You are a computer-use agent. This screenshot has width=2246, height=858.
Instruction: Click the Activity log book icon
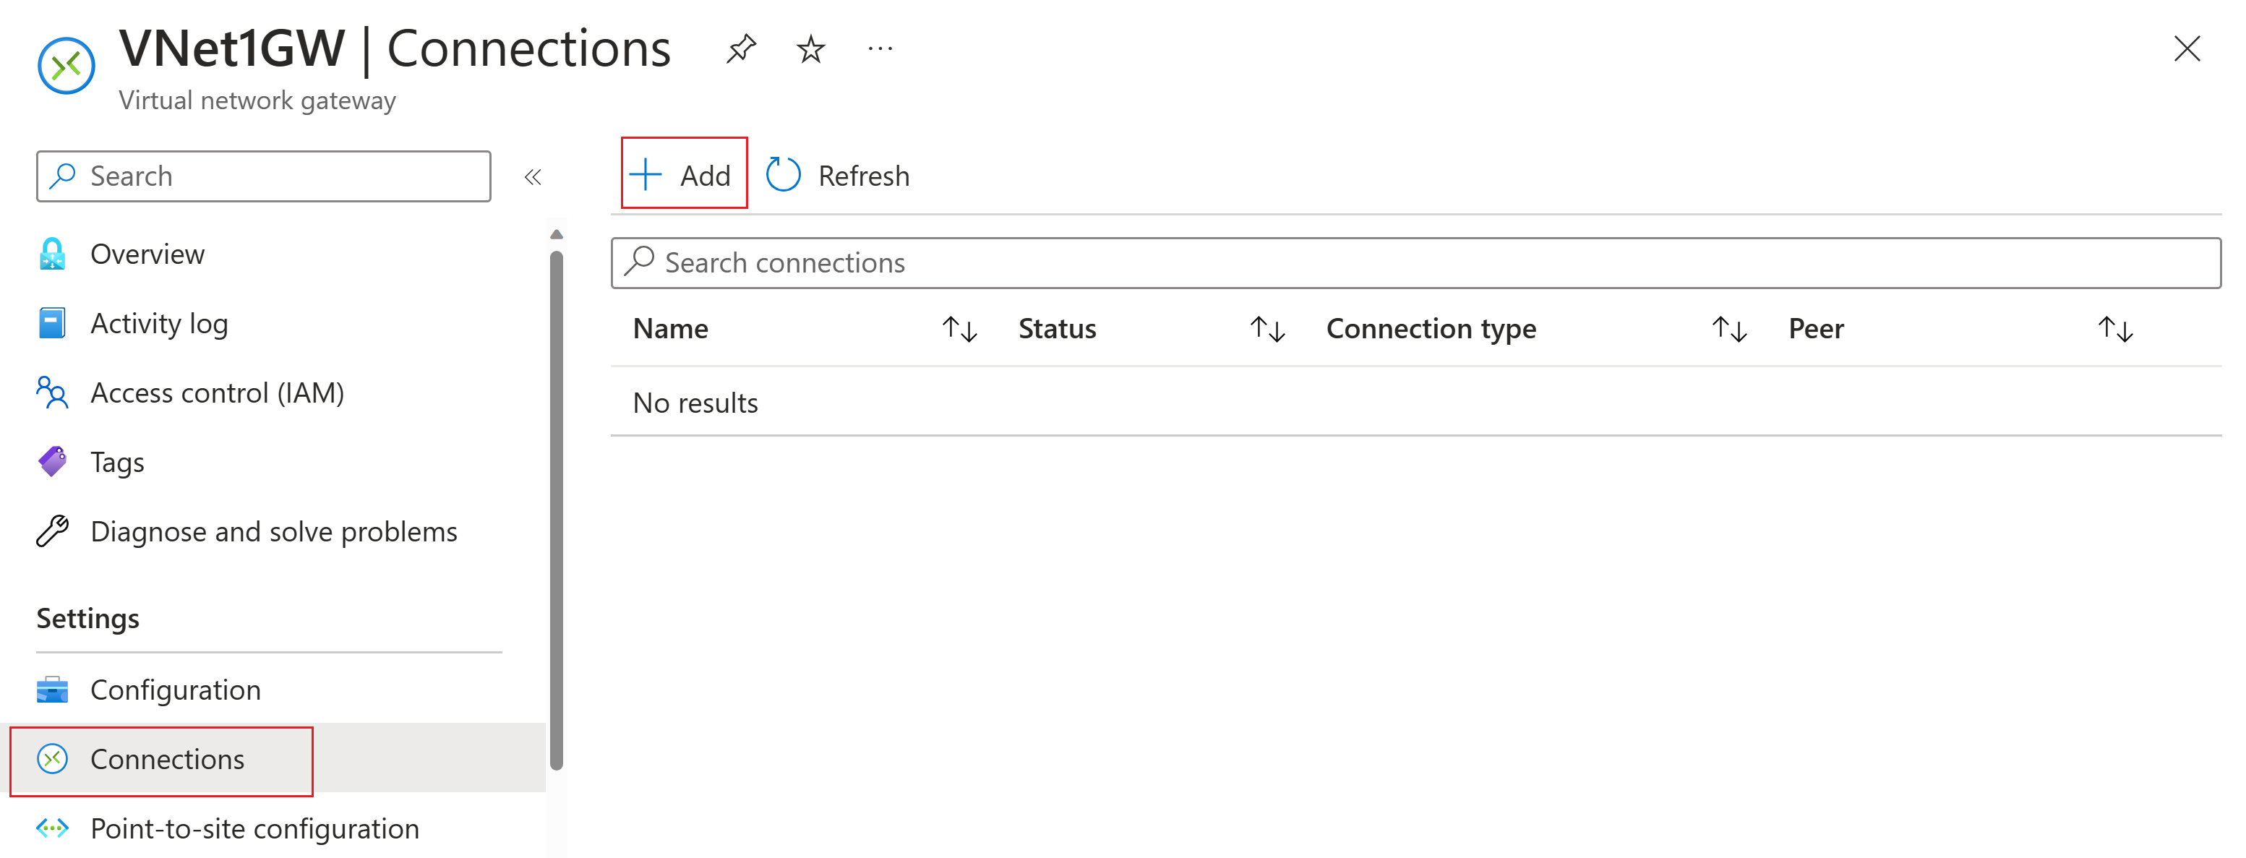tap(52, 322)
